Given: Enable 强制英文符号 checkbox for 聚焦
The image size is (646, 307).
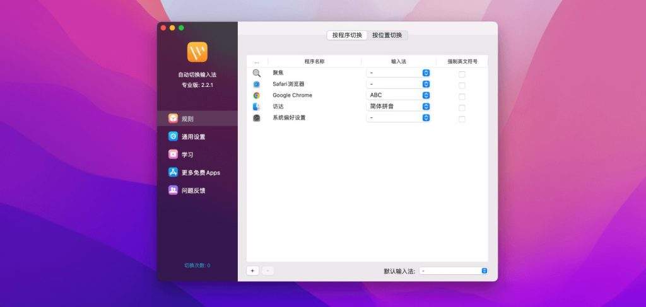Looking at the screenshot, I should tap(462, 74).
